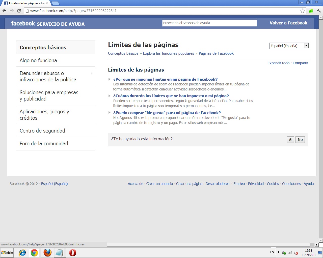
Task: Click the horizontal scrollbar right arrow
Action: [x=317, y=244]
